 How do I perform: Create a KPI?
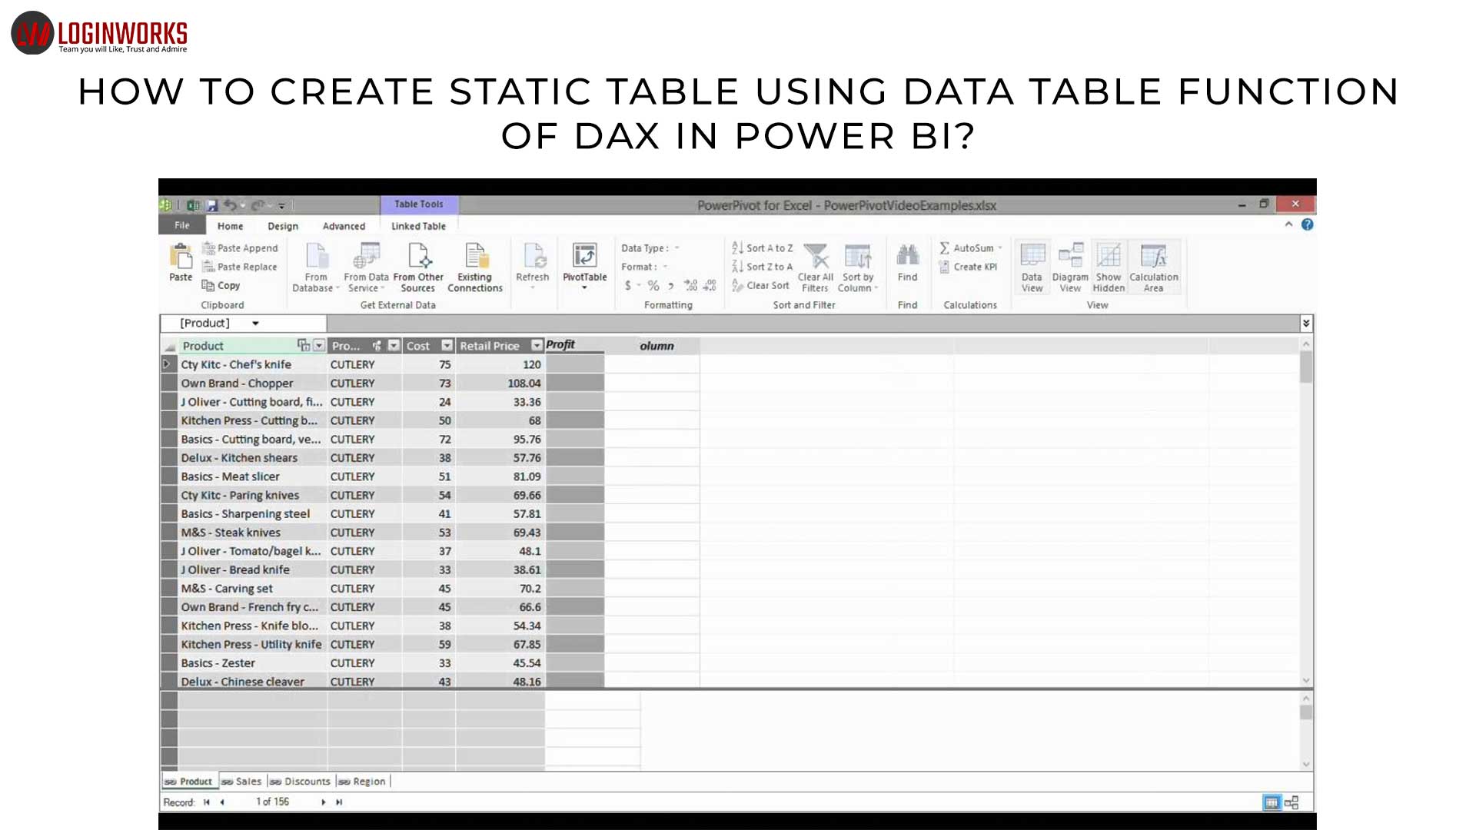click(x=970, y=267)
